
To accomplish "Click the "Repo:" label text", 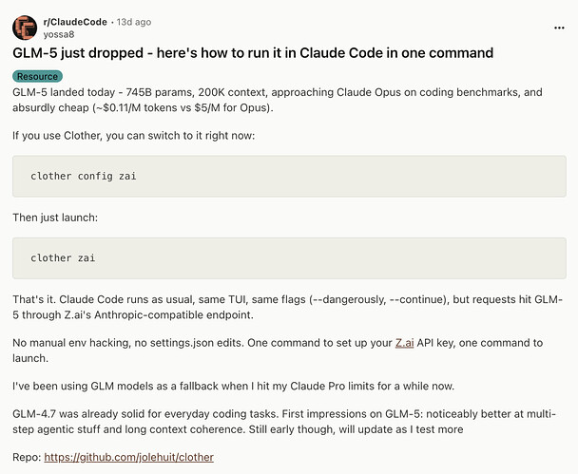I will pos(27,457).
